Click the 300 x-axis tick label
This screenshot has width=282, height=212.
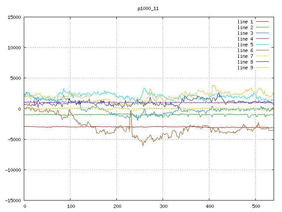click(163, 206)
